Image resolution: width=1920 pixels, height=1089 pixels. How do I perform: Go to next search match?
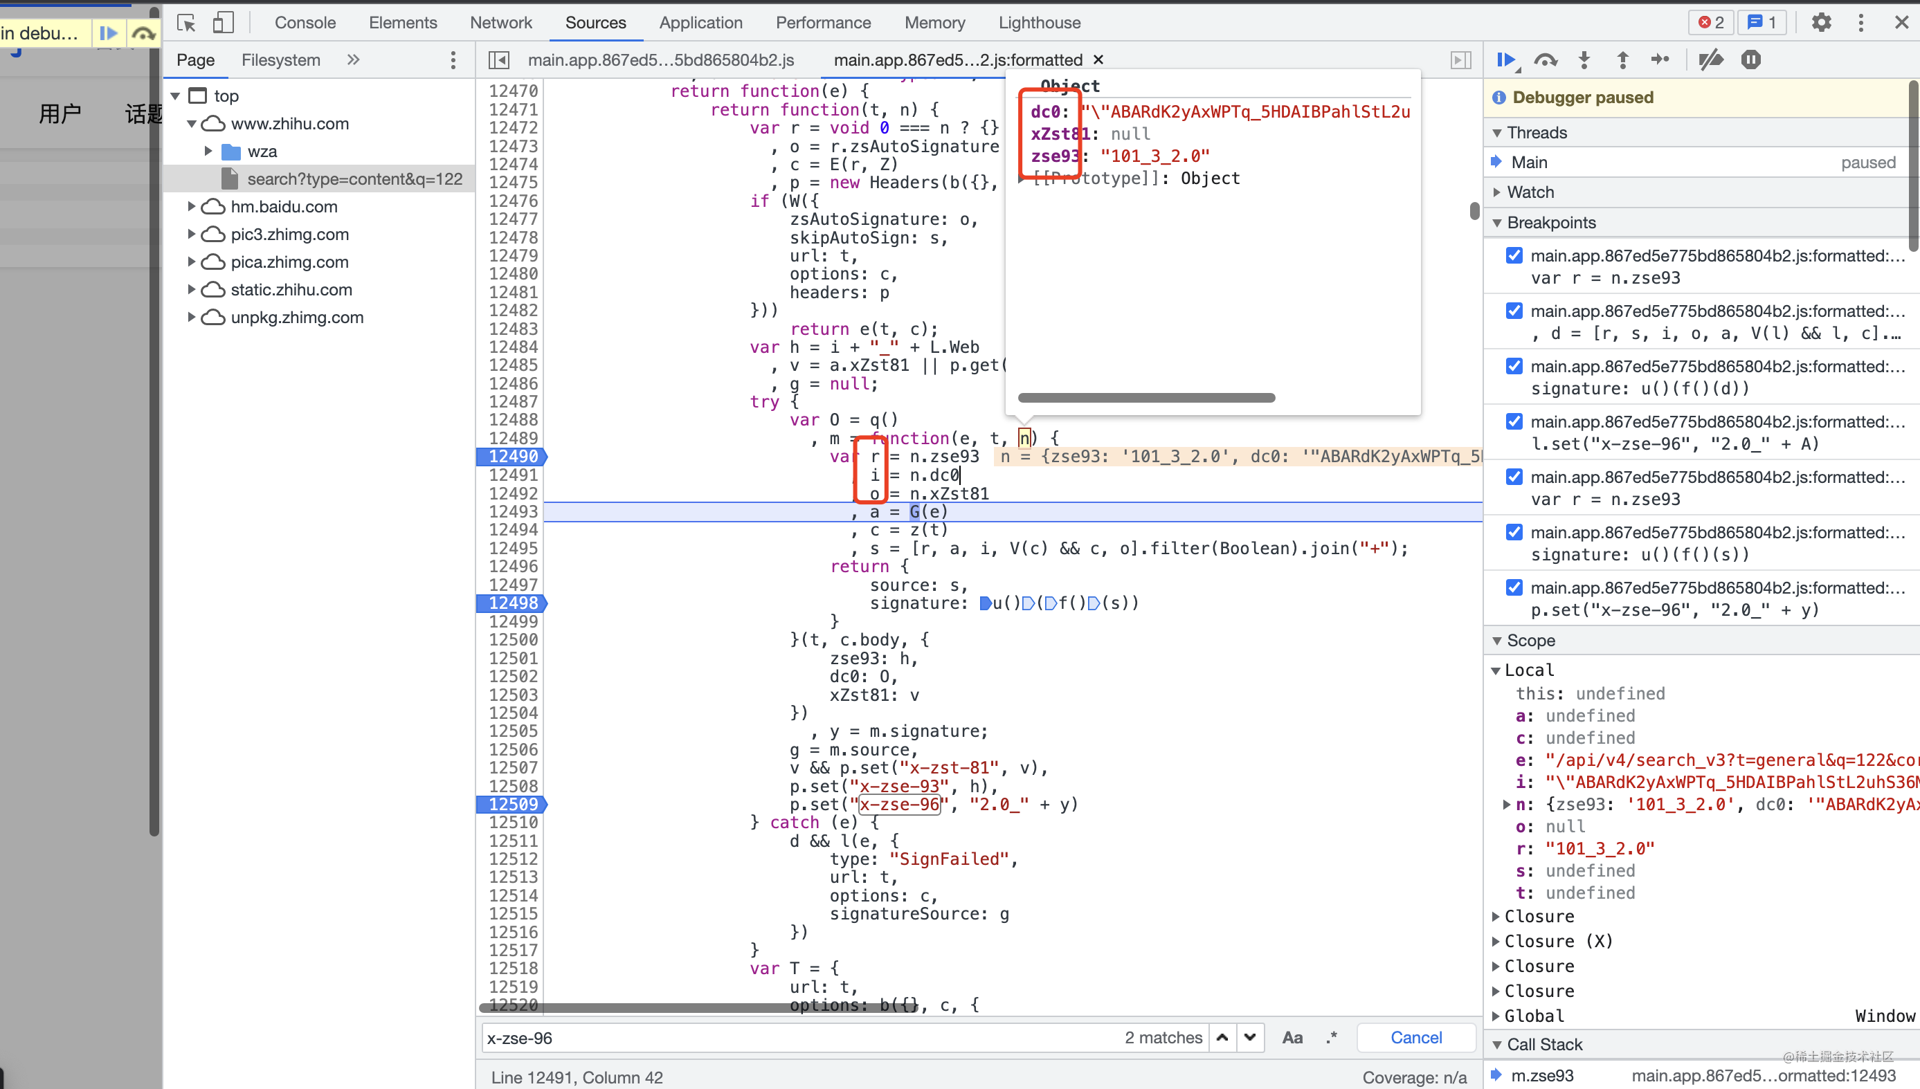click(x=1250, y=1037)
